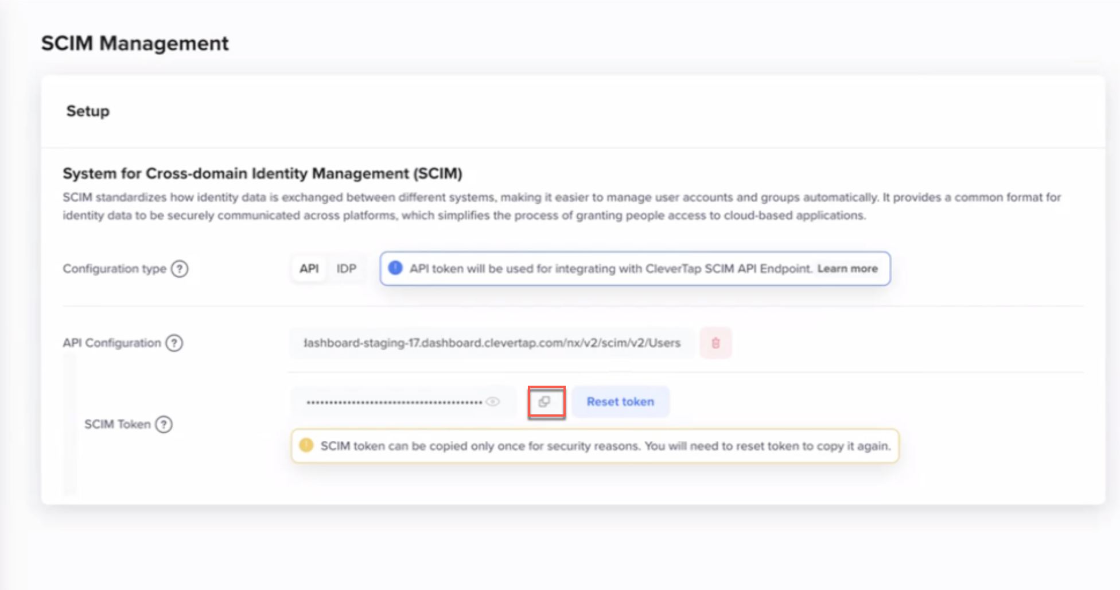Click the warning icon in the SCIM token notice
The height and width of the screenshot is (590, 1120).
click(306, 445)
